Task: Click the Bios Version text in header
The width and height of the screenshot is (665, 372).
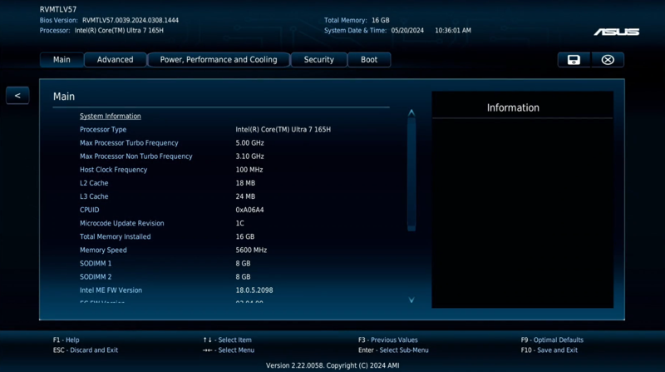Action: point(109,20)
